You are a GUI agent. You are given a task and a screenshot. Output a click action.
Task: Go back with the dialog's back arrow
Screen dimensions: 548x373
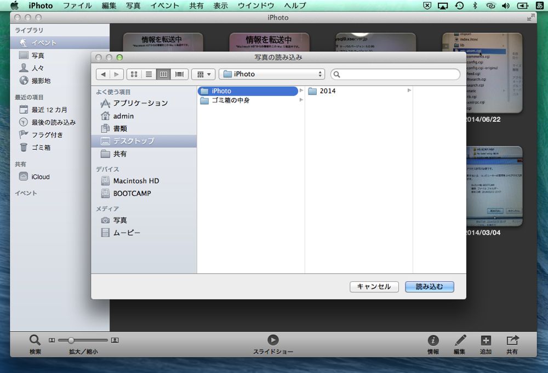click(103, 74)
